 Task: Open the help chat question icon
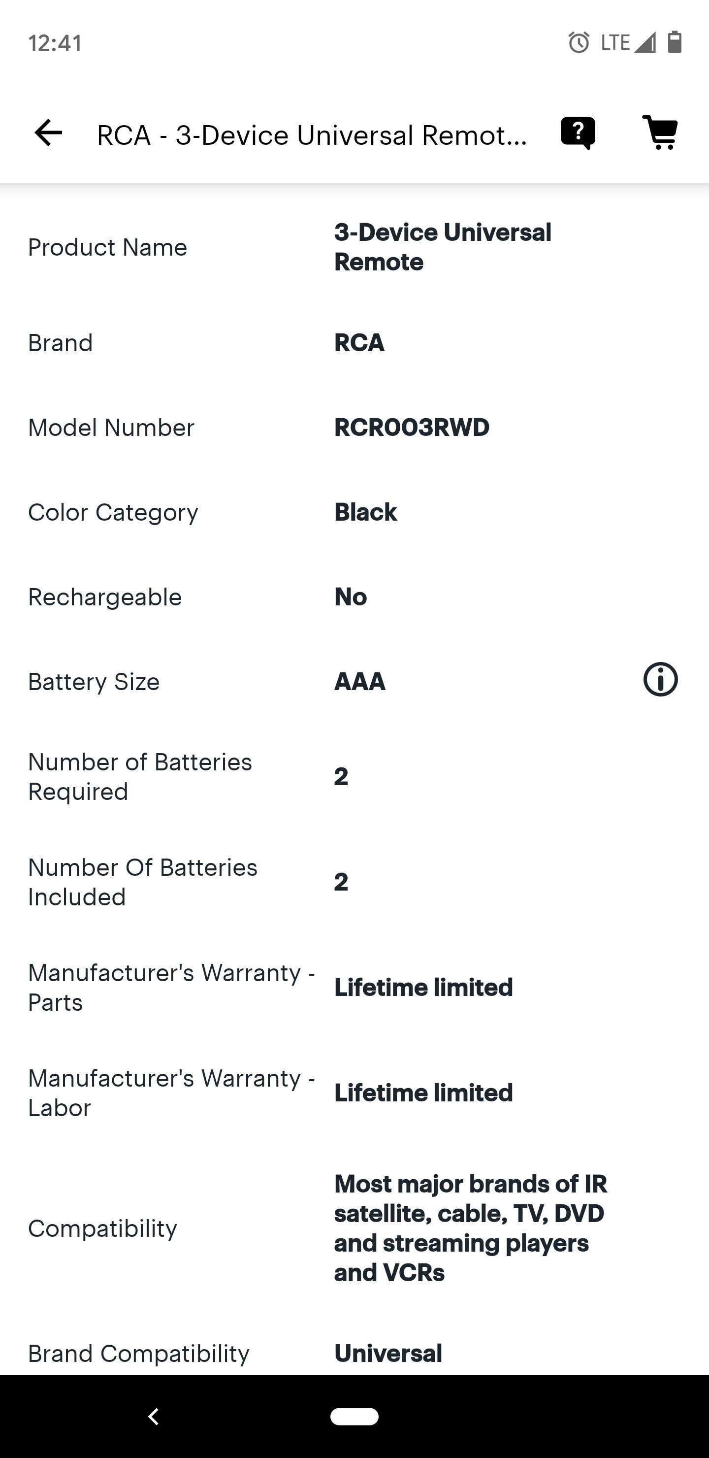[578, 133]
